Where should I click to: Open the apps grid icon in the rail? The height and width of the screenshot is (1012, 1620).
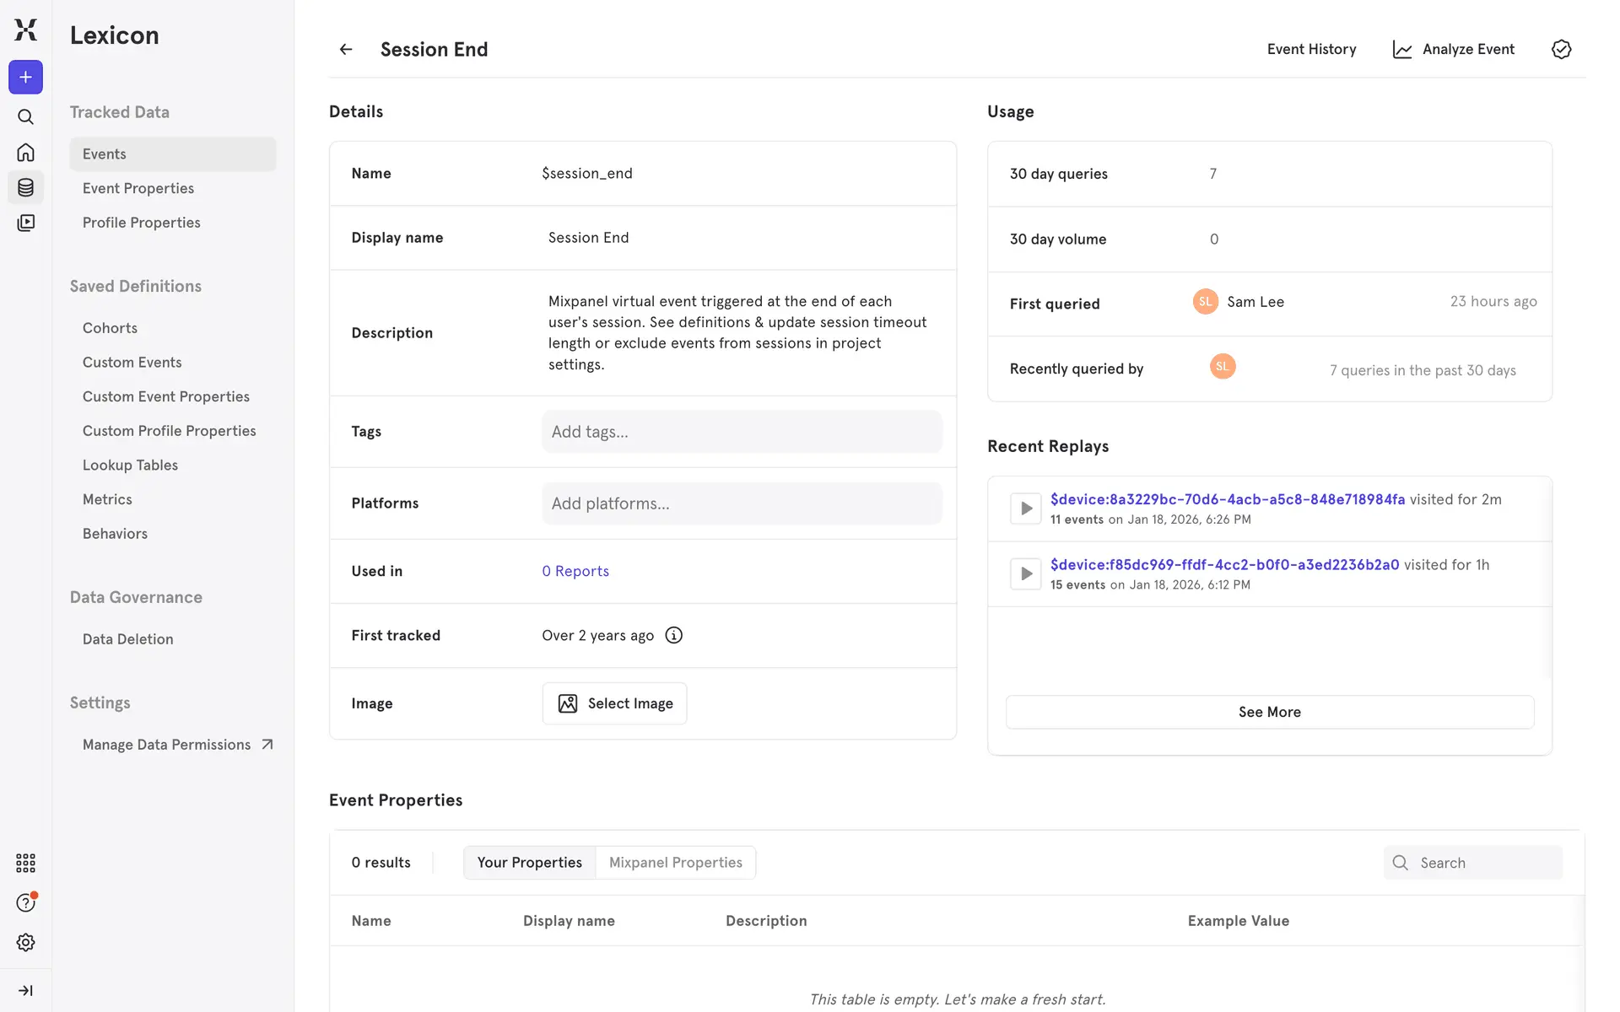[x=25, y=863]
